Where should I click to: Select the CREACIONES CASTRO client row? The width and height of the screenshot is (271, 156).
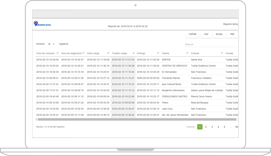(174, 96)
